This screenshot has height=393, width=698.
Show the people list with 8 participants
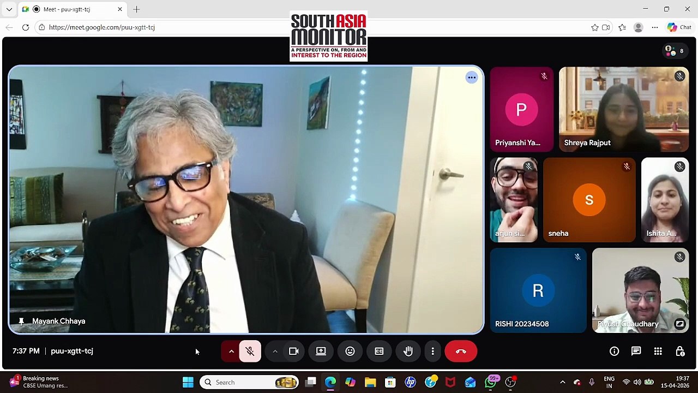(x=674, y=51)
